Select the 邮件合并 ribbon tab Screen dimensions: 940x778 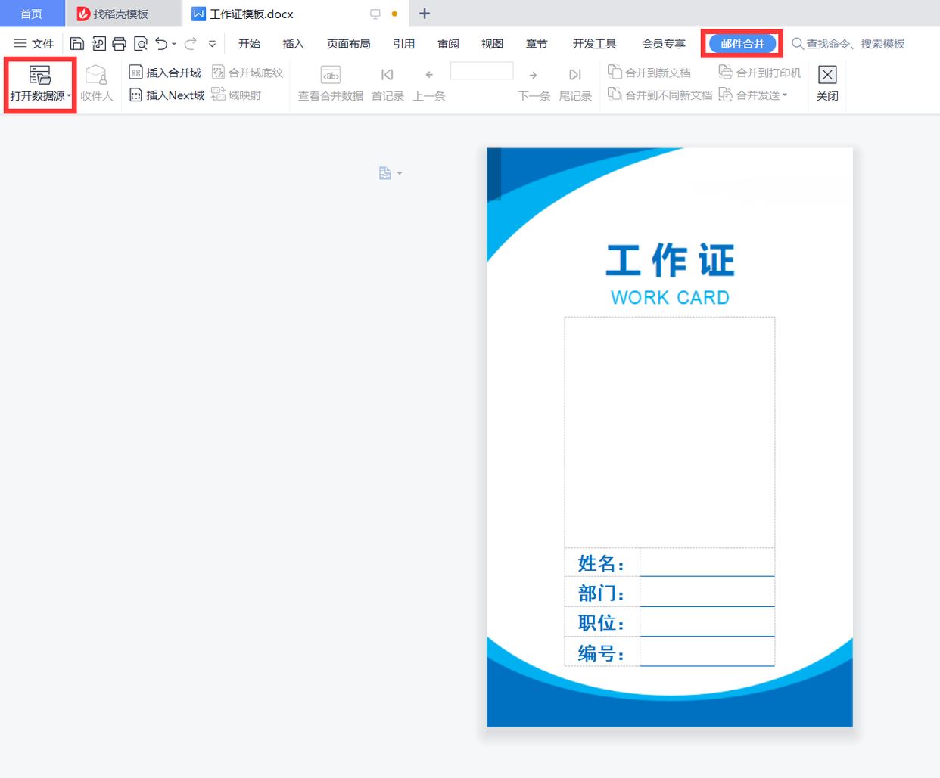(x=742, y=44)
